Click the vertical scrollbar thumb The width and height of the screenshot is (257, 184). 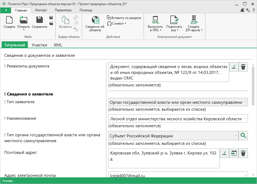click(253, 85)
